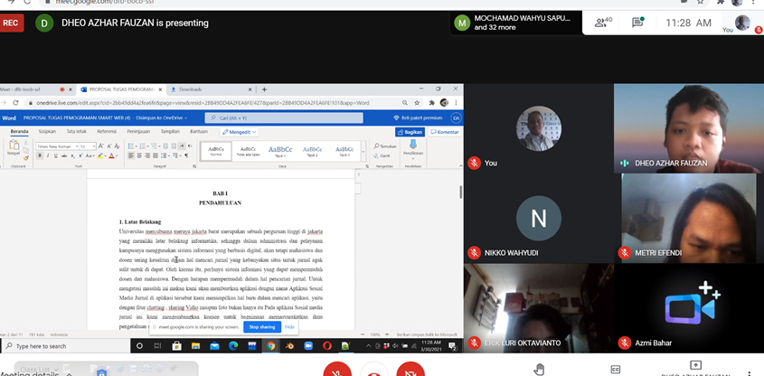Open the Tata letak ribbon tab
The height and width of the screenshot is (376, 764).
(76, 132)
